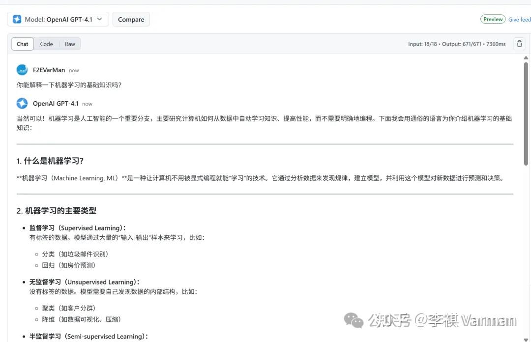Click the Compare button
This screenshot has width=531, height=342.
click(131, 19)
